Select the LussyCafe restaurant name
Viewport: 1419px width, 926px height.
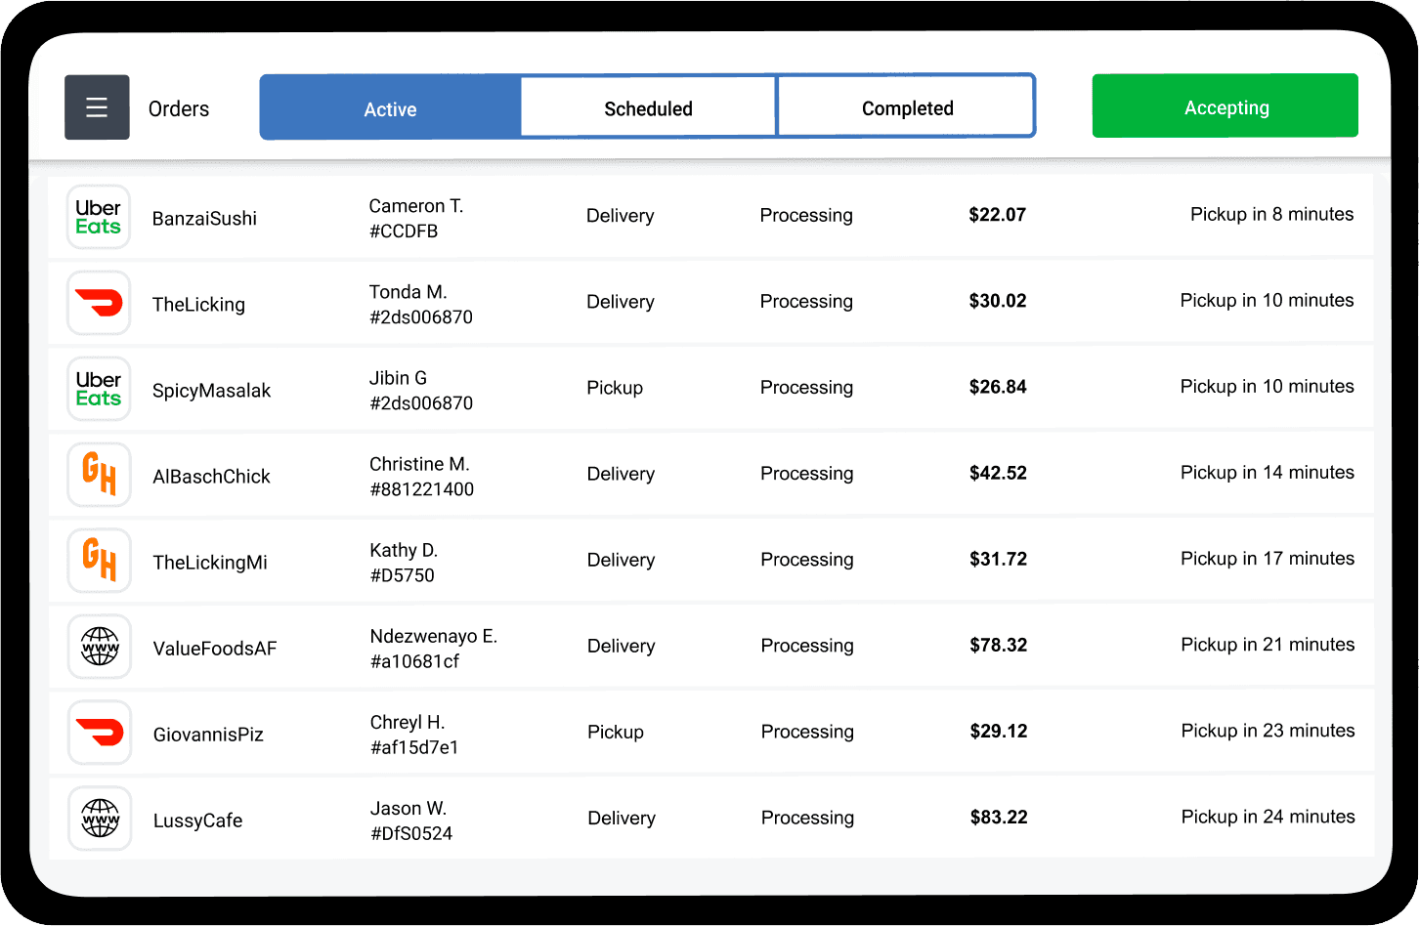197,821
